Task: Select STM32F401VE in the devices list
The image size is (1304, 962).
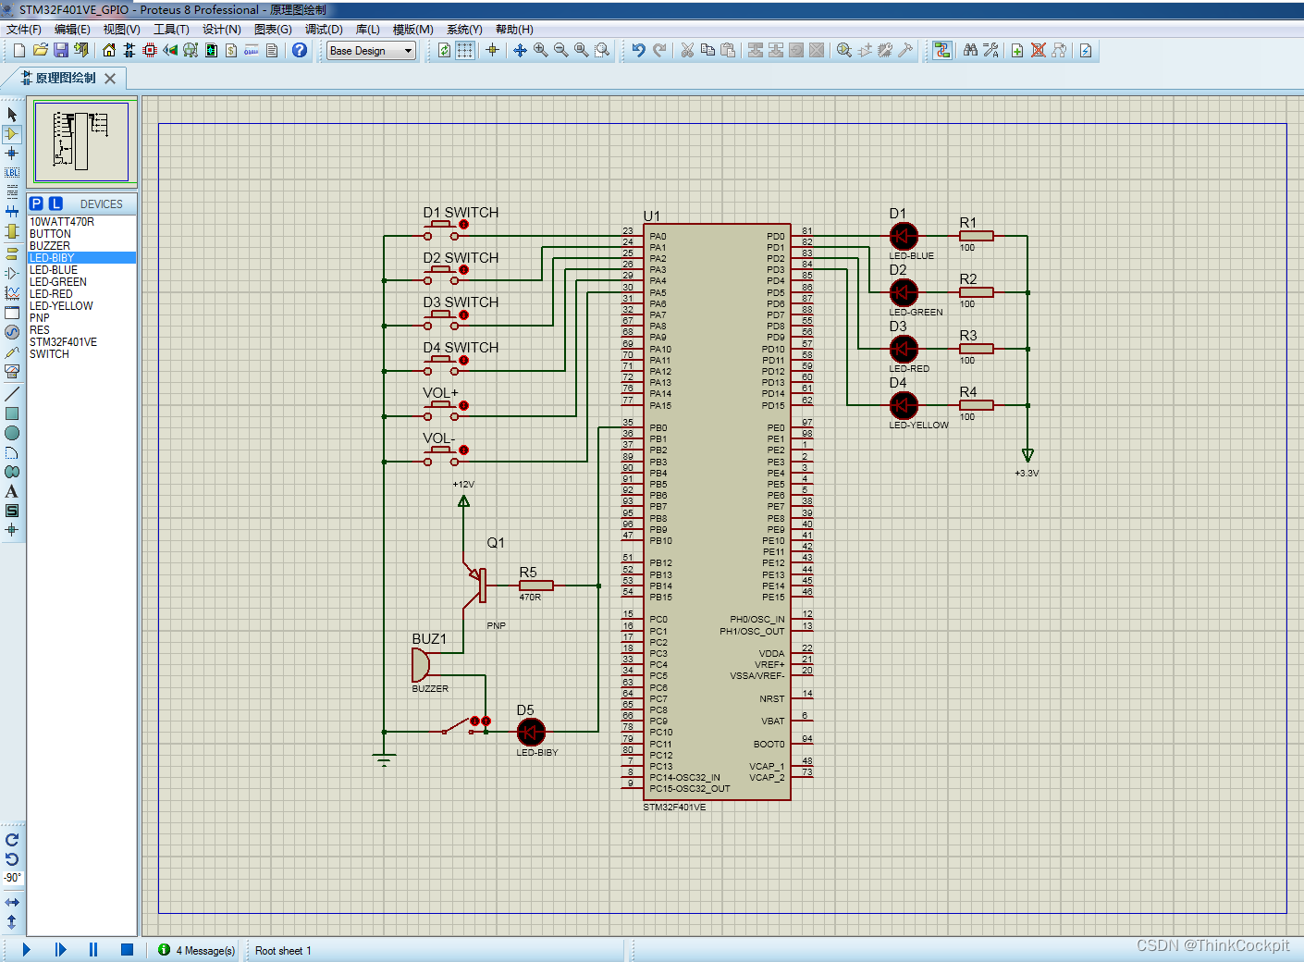Action: (x=63, y=341)
